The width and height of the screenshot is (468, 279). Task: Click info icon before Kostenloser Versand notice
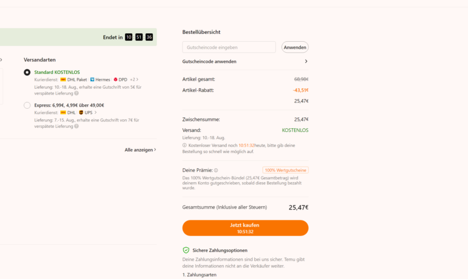(x=184, y=146)
